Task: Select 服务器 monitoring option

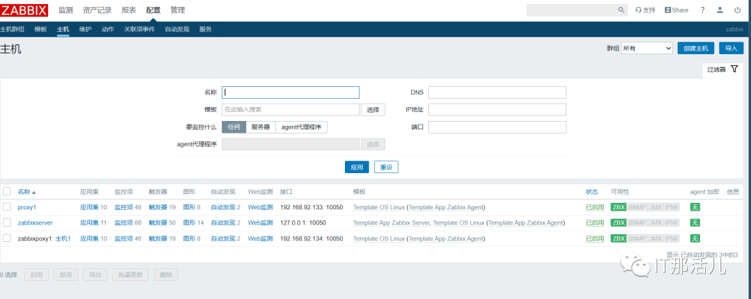Action: coord(261,127)
